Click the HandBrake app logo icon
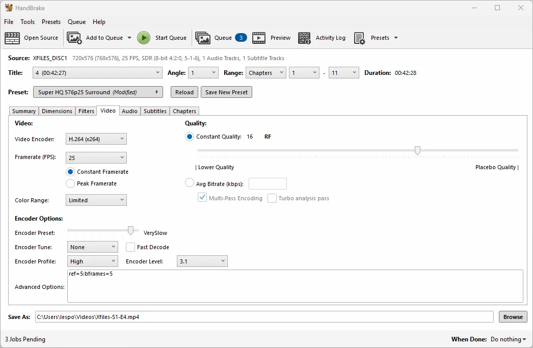Viewport: 533px width, 348px height. pyautogui.click(x=9, y=8)
